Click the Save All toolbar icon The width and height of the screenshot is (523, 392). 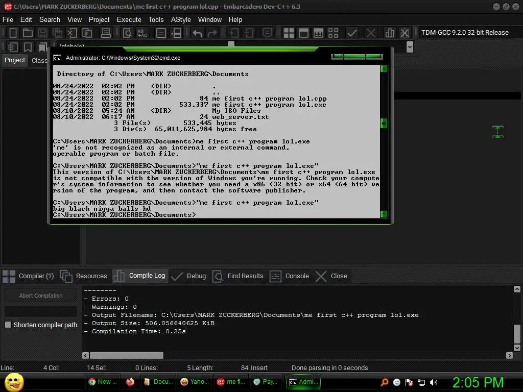57,33
